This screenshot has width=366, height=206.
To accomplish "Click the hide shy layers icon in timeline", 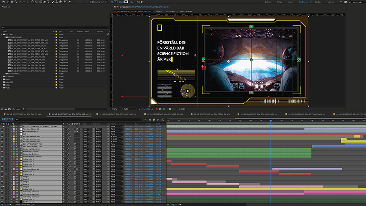I will (x=150, y=119).
